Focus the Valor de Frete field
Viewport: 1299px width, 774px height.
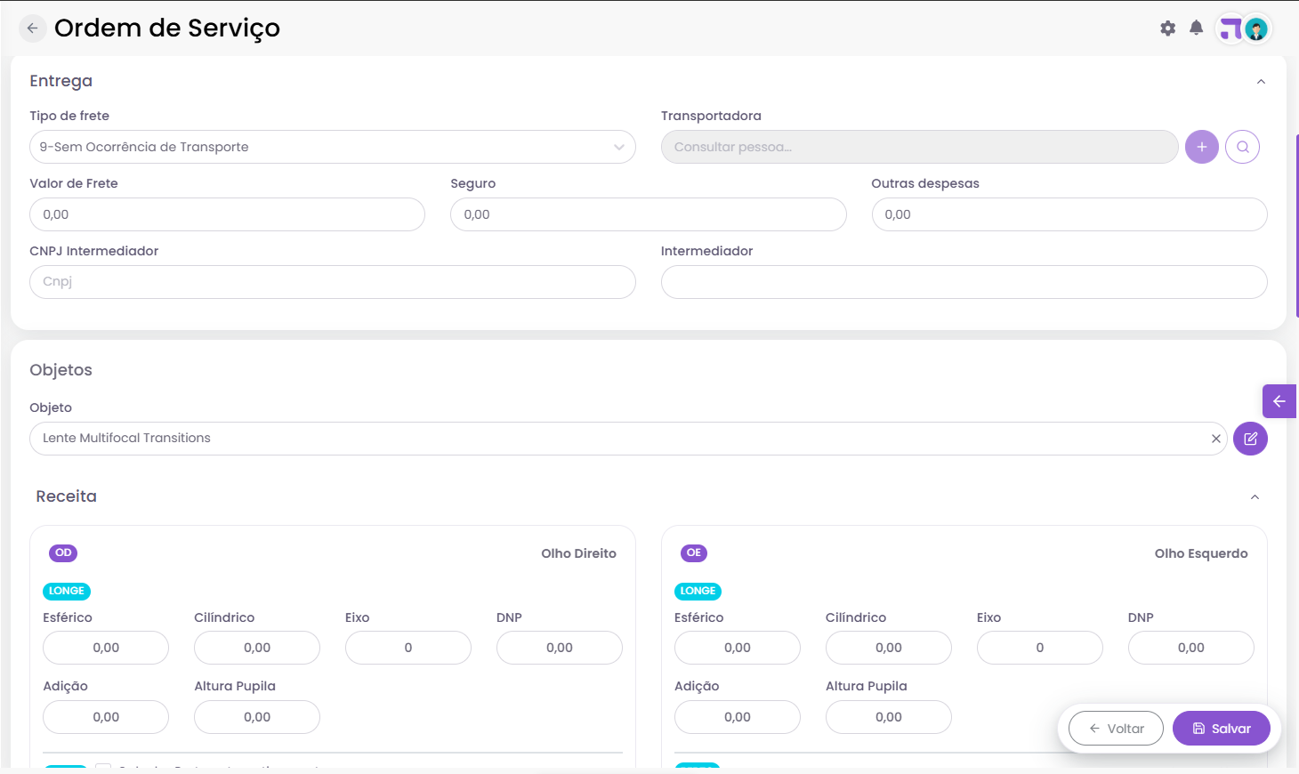coord(227,214)
